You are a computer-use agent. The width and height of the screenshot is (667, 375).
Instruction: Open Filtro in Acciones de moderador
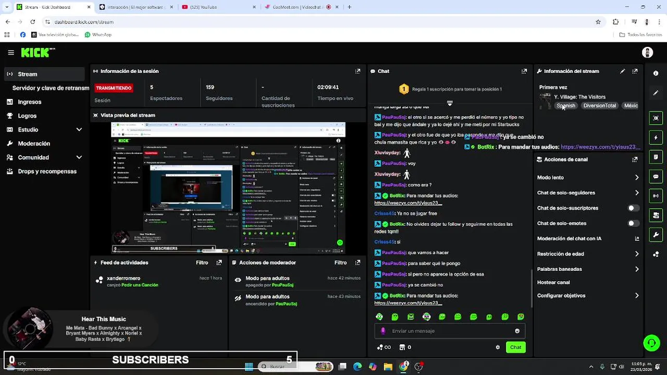(x=340, y=262)
